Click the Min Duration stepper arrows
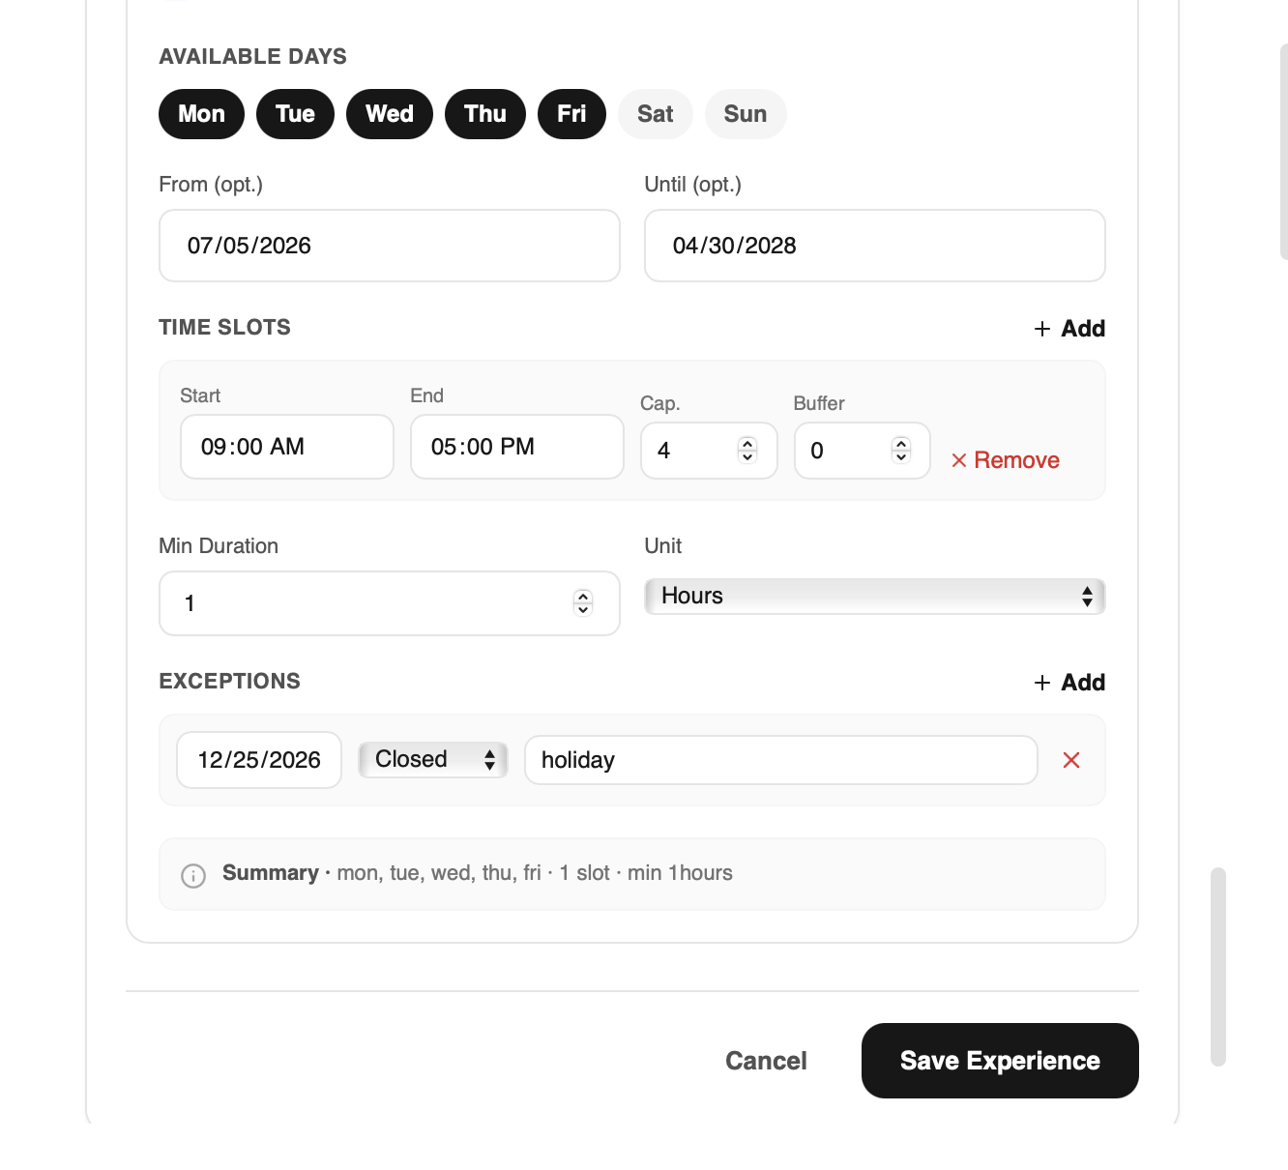The image size is (1288, 1170). click(x=583, y=602)
